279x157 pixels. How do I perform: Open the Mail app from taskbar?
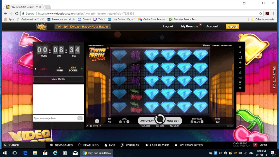tap(75, 153)
